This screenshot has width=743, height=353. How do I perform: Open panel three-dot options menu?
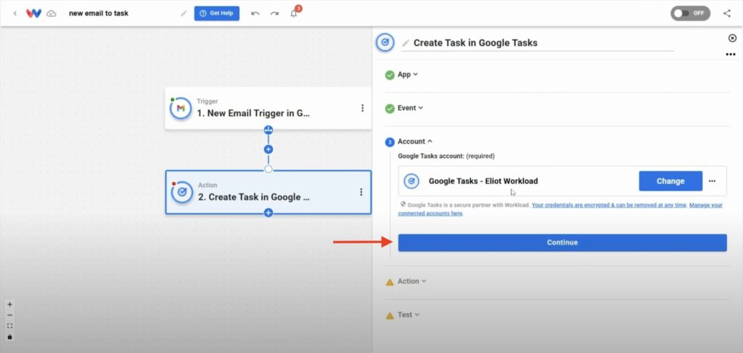click(730, 55)
